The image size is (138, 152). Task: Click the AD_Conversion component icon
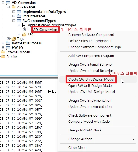pos(30,30)
